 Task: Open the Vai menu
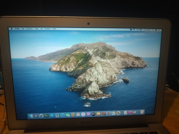point(42,29)
